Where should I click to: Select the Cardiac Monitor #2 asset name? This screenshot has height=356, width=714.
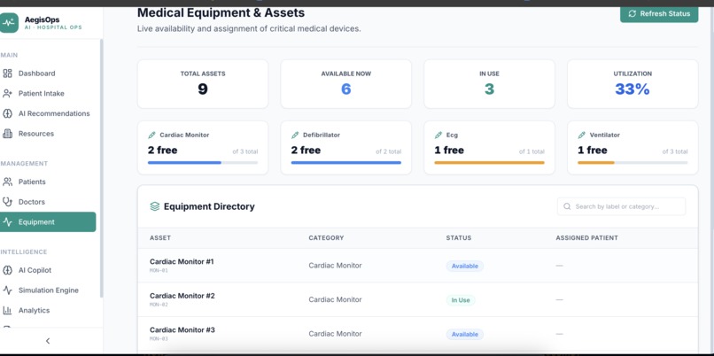click(x=182, y=296)
